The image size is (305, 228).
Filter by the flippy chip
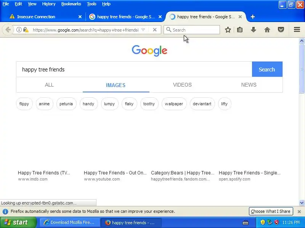click(24, 104)
